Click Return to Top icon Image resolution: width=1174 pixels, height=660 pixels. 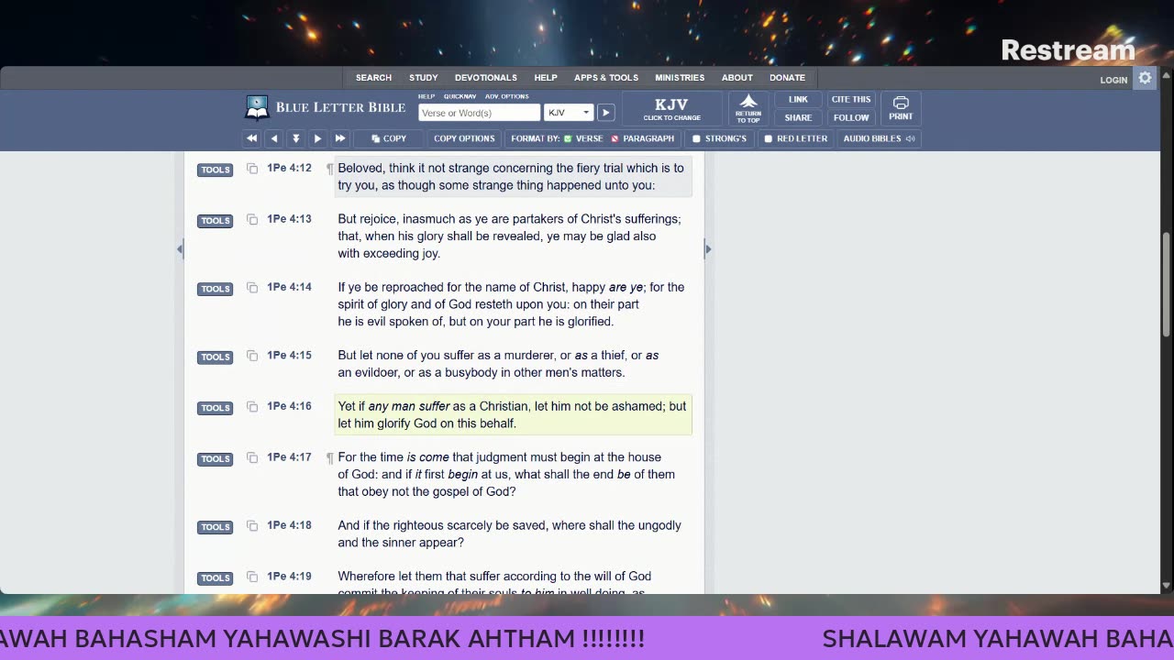coord(748,108)
